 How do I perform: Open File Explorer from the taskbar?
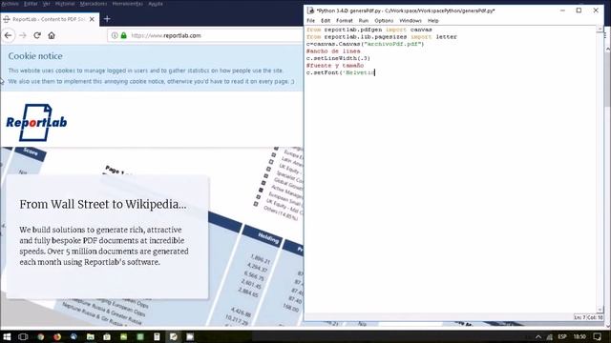coord(91,336)
